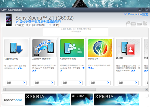
Task: Open the Media Go app icon
Action: click(x=100, y=48)
